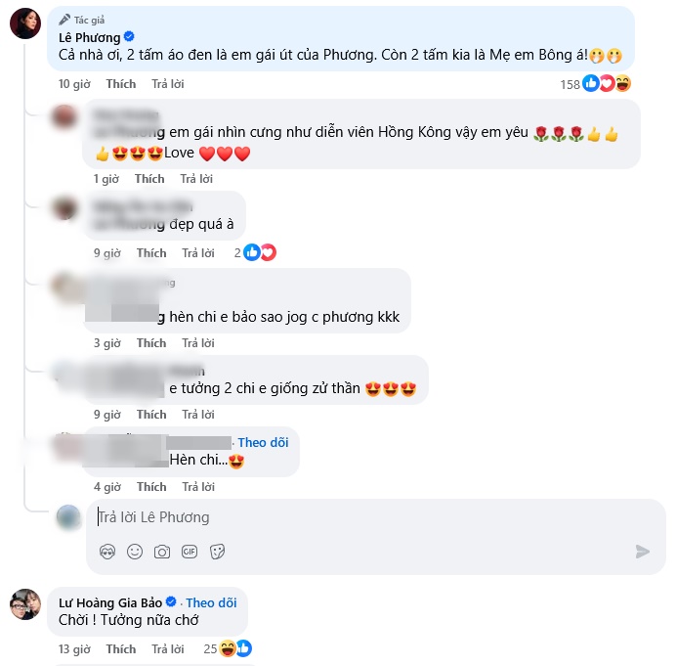Click the Lê Phương profile avatar
The height and width of the screenshot is (666, 676).
tap(25, 23)
